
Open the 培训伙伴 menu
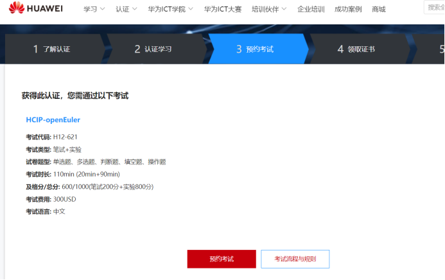(x=265, y=10)
